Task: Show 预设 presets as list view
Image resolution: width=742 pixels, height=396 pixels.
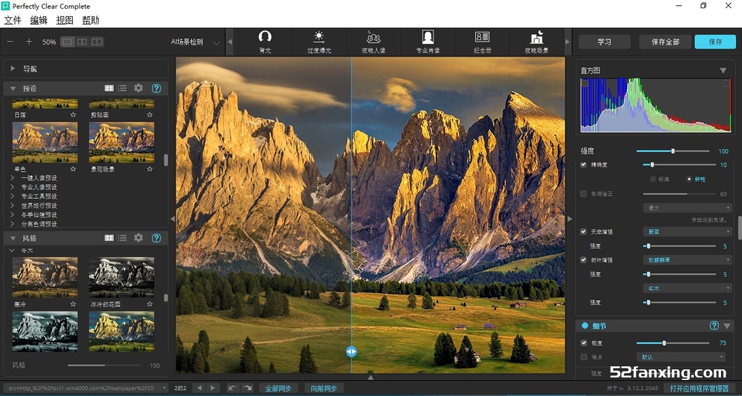Action: click(x=122, y=88)
